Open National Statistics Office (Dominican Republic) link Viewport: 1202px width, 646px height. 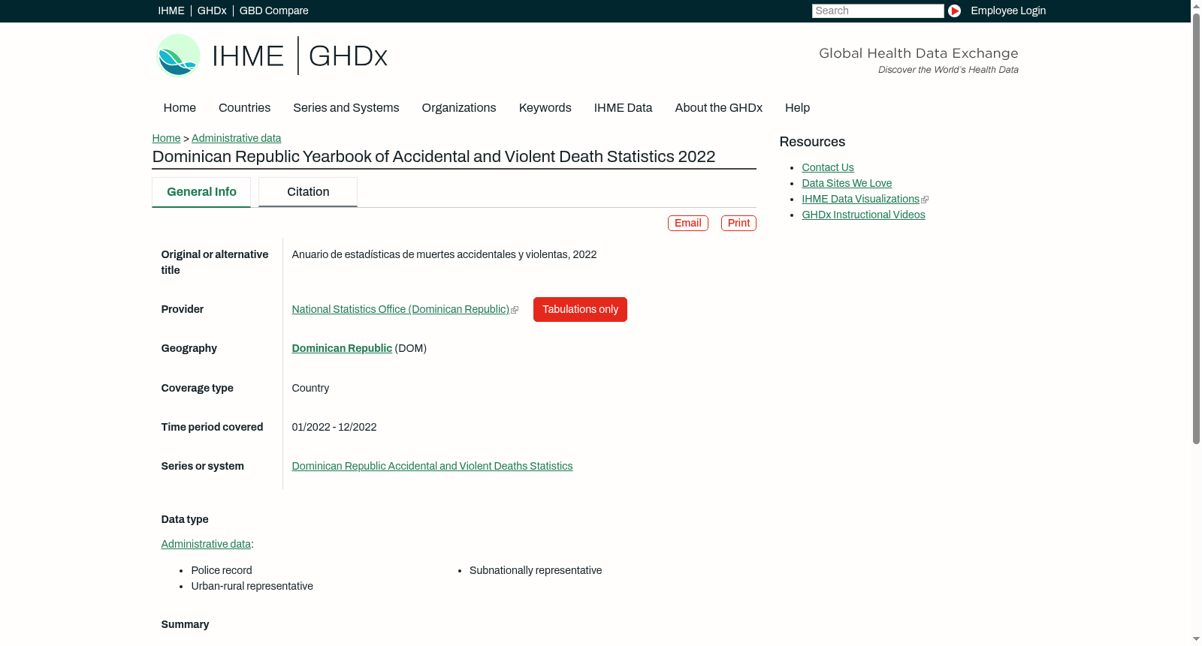[x=400, y=309]
